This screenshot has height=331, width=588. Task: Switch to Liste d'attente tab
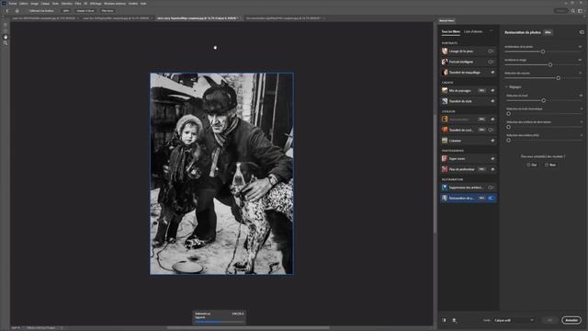(x=473, y=32)
